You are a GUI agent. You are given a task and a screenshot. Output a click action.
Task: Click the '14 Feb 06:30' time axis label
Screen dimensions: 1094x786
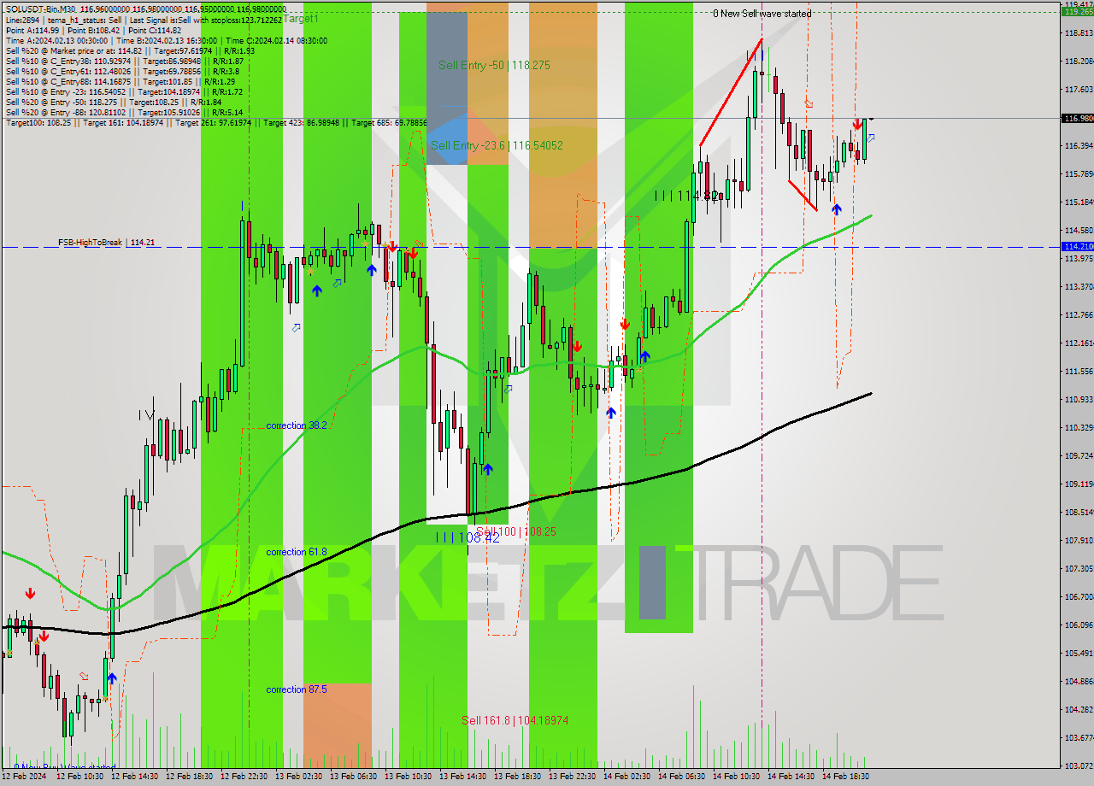(x=681, y=777)
